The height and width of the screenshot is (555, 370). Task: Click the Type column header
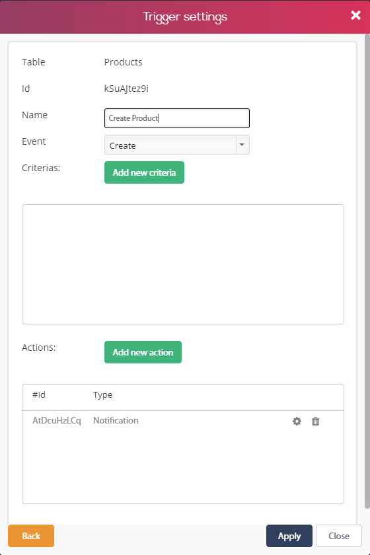(102, 395)
